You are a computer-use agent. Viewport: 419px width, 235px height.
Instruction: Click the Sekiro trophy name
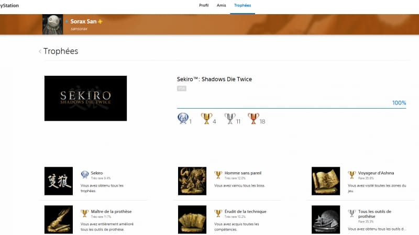[x=97, y=173]
